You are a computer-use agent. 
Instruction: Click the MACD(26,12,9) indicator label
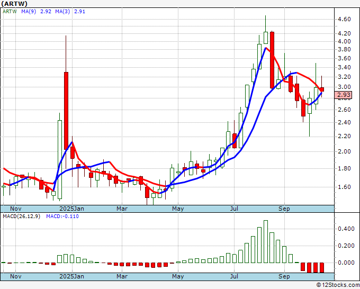click(21, 216)
